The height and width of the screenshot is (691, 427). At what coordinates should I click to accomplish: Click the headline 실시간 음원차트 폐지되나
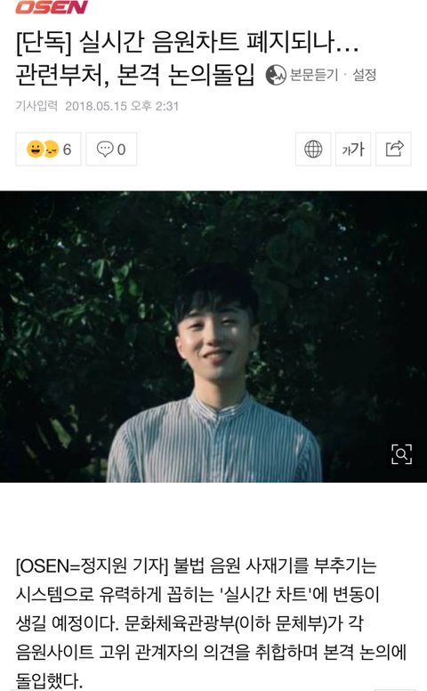(219, 43)
